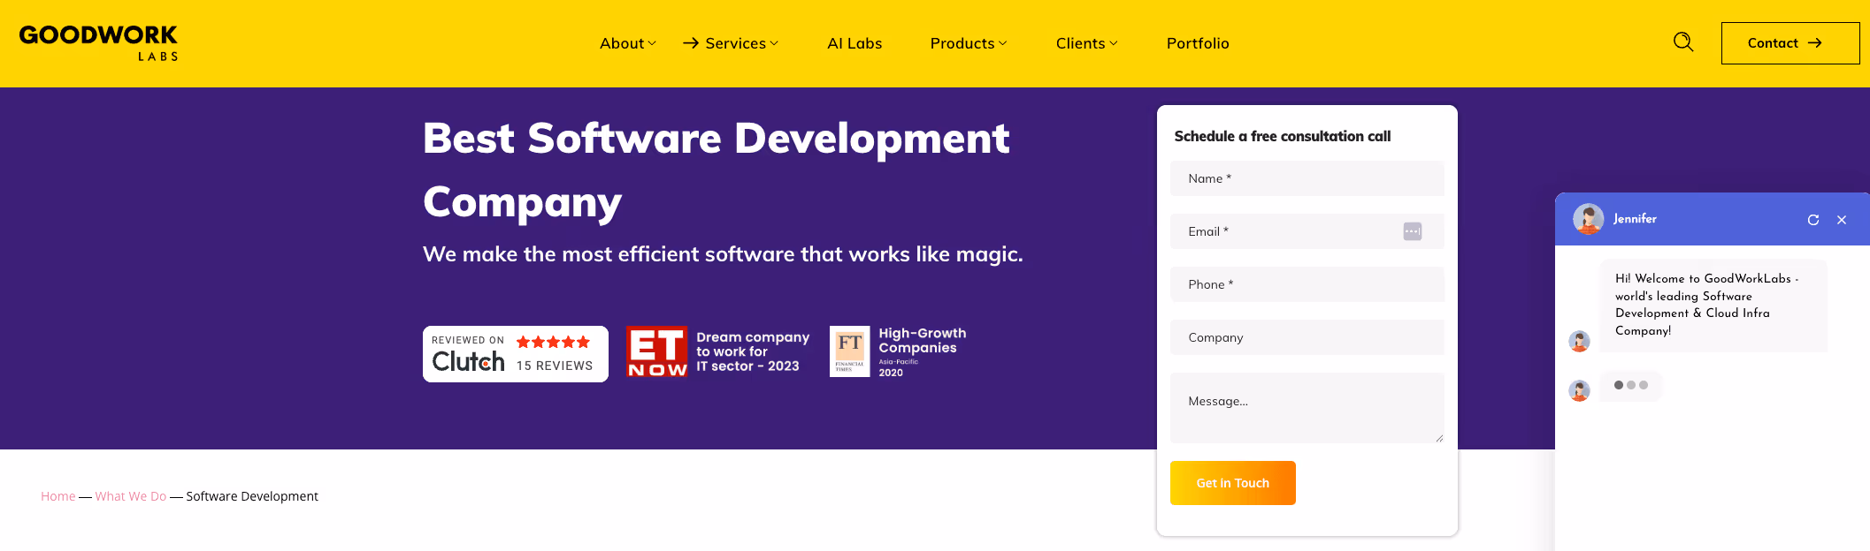Click the Contact button
The width and height of the screenshot is (1870, 551).
pyautogui.click(x=1790, y=43)
